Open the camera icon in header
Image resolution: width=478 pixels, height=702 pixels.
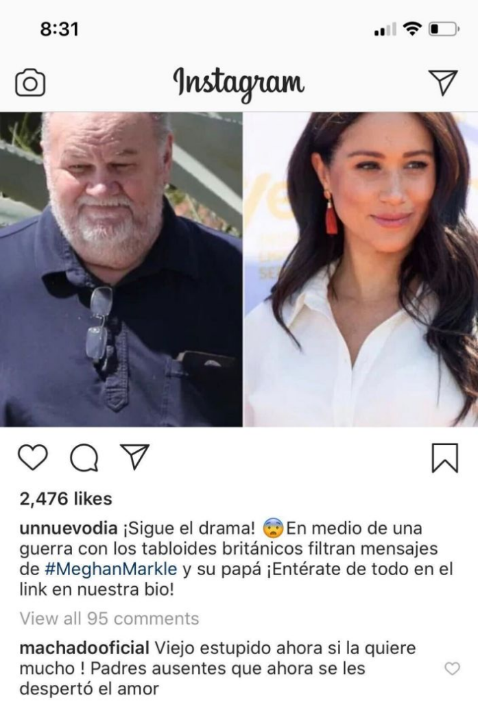[x=30, y=83]
